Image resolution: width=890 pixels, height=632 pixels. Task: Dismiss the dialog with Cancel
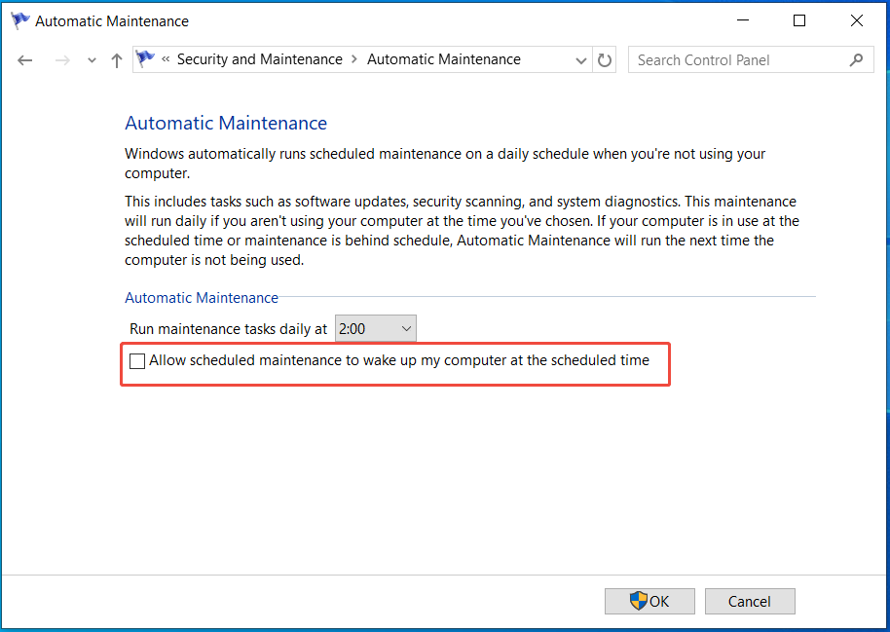(x=750, y=601)
